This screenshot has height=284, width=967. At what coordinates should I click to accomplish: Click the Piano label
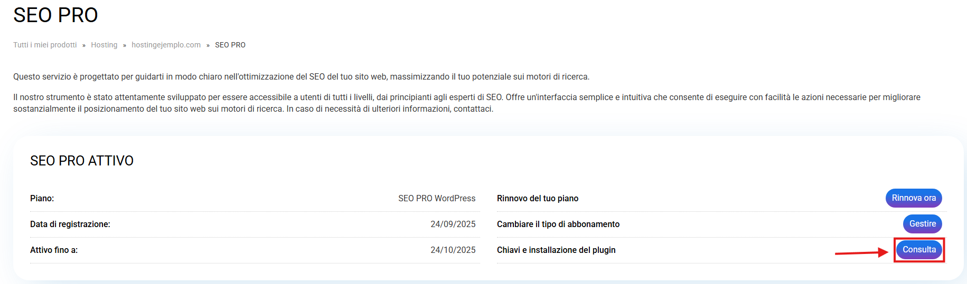(42, 199)
